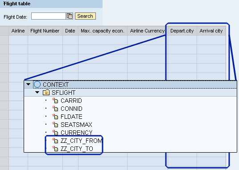239x170 pixels.
Task: Select the CONTEXT root node circle icon
Action: 37,84
